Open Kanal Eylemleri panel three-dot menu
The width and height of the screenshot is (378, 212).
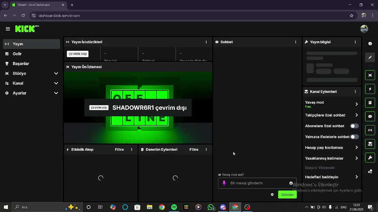(355, 92)
